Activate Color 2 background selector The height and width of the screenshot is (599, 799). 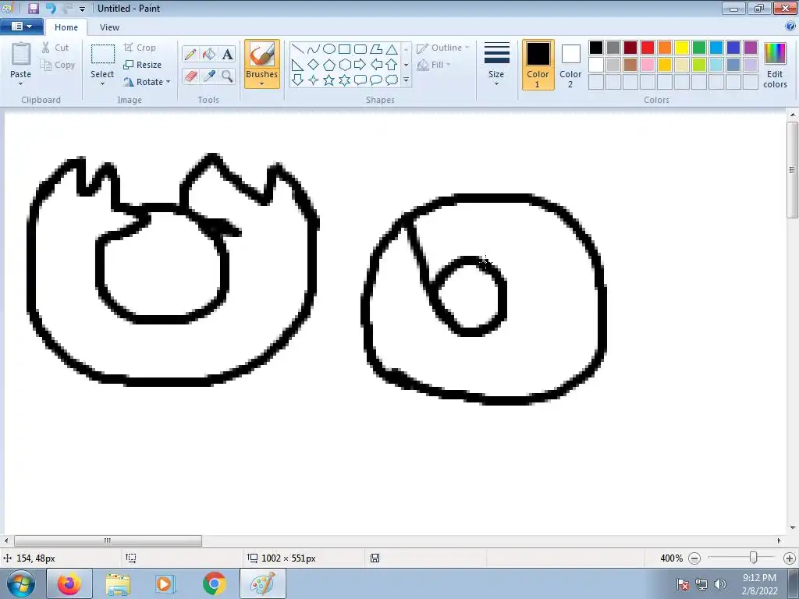pos(570,65)
